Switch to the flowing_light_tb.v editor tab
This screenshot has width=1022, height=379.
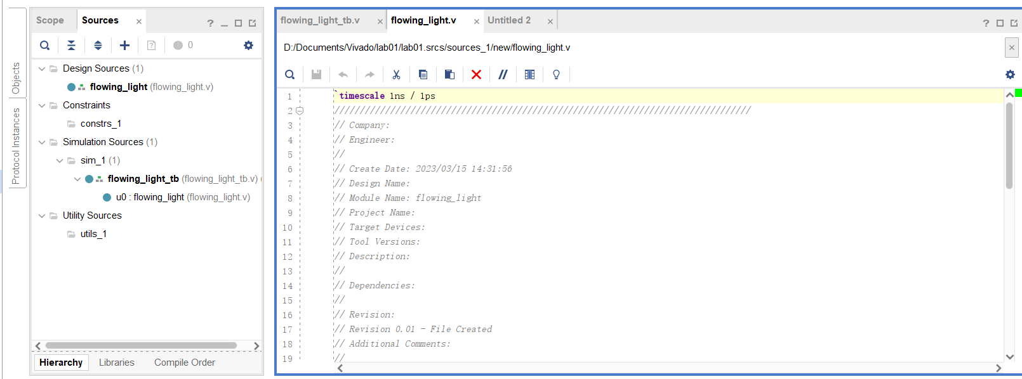pyautogui.click(x=320, y=20)
